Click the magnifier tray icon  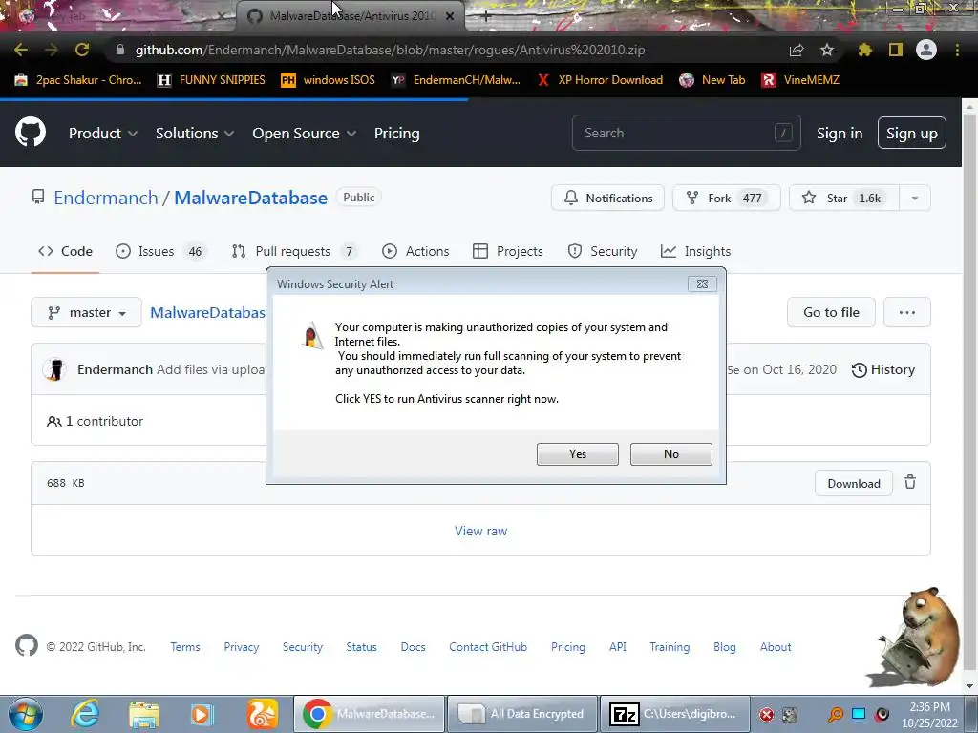coord(835,714)
